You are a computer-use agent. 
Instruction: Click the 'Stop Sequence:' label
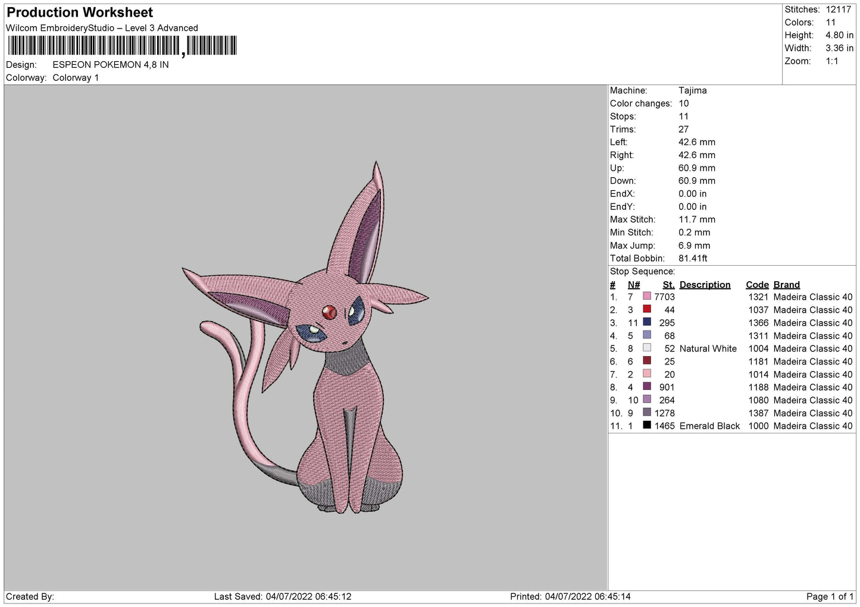tap(643, 272)
